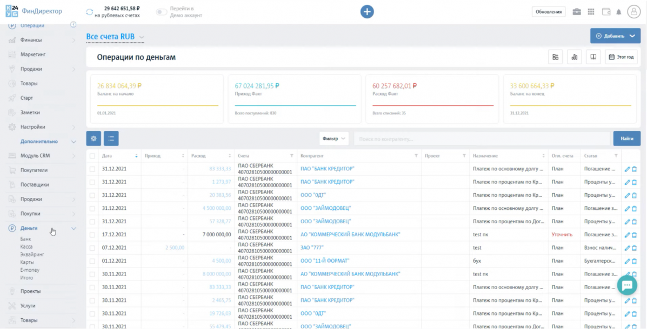Open ЗАО "777" counterparty link
Image resolution: width=647 pixels, height=329 pixels.
(x=313, y=248)
